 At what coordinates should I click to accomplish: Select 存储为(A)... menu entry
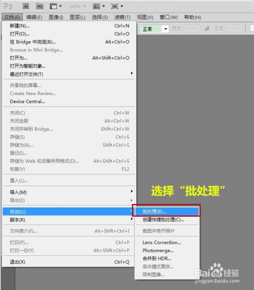(69, 145)
